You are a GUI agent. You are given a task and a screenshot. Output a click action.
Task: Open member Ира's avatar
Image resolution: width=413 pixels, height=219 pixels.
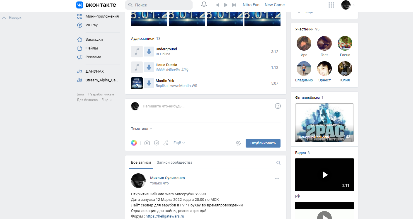pyautogui.click(x=304, y=44)
